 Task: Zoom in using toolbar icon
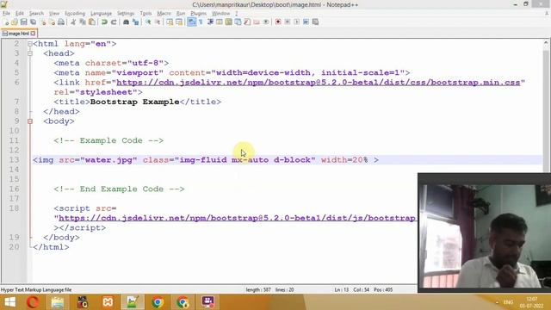coord(148,22)
